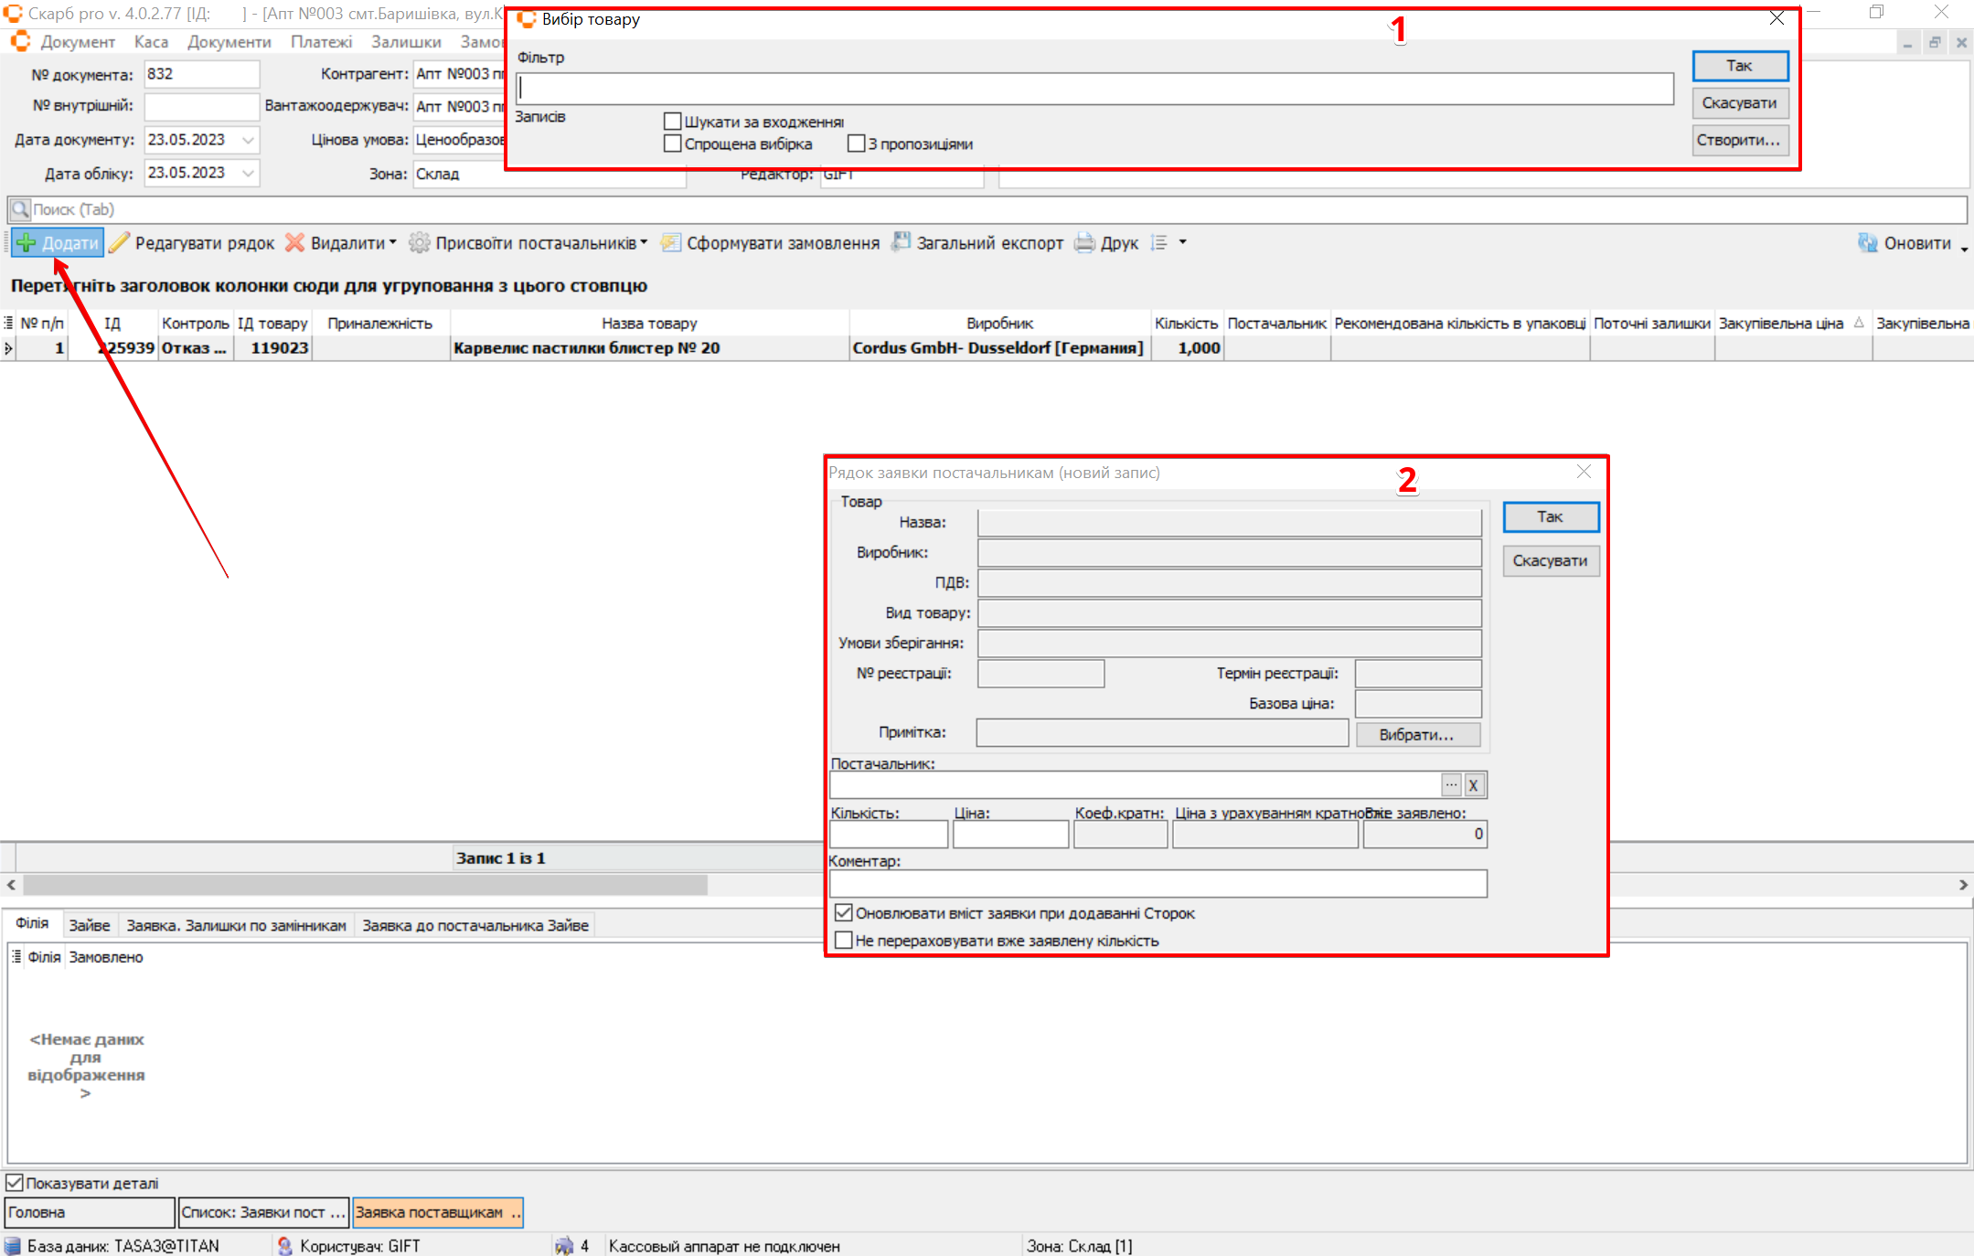Click the pencil Редагувати рядок icon
The image size is (1974, 1256).
(120, 243)
